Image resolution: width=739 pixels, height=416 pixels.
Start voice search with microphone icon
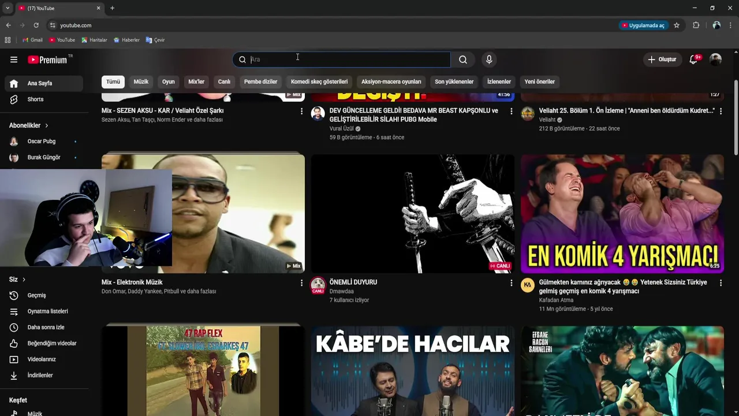[489, 60]
